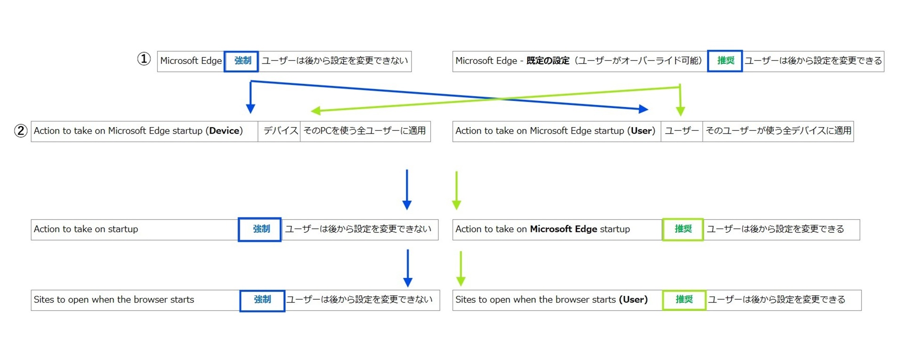
Task: Open 'Action to take on Microsoft Edge startup (User)'
Action: (556, 131)
